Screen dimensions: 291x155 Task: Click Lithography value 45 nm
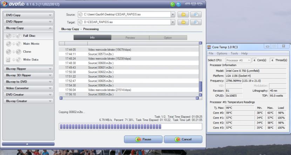(x=277, y=91)
